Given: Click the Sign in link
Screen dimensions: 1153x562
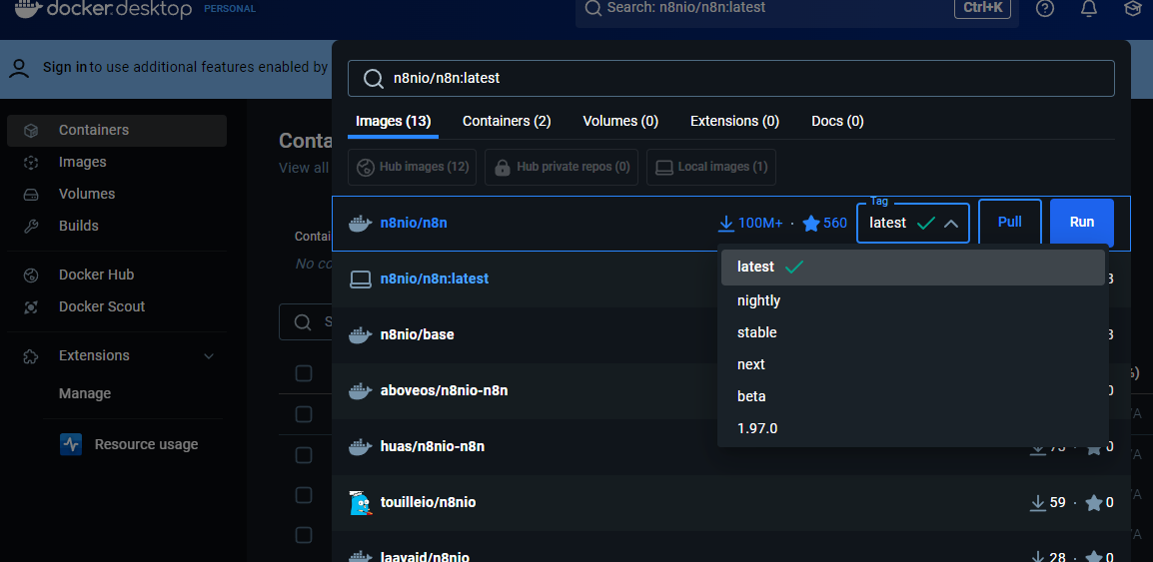Looking at the screenshot, I should tap(65, 68).
